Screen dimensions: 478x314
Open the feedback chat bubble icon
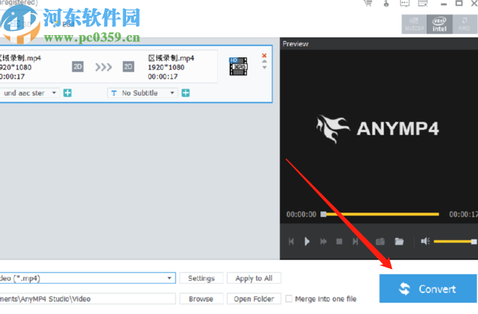click(404, 4)
